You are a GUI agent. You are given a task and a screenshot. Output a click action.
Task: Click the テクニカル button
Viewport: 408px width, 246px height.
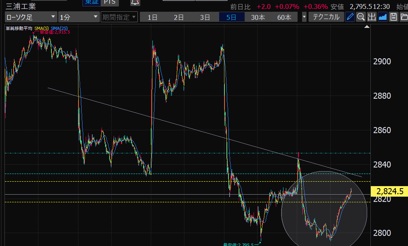[x=326, y=17]
